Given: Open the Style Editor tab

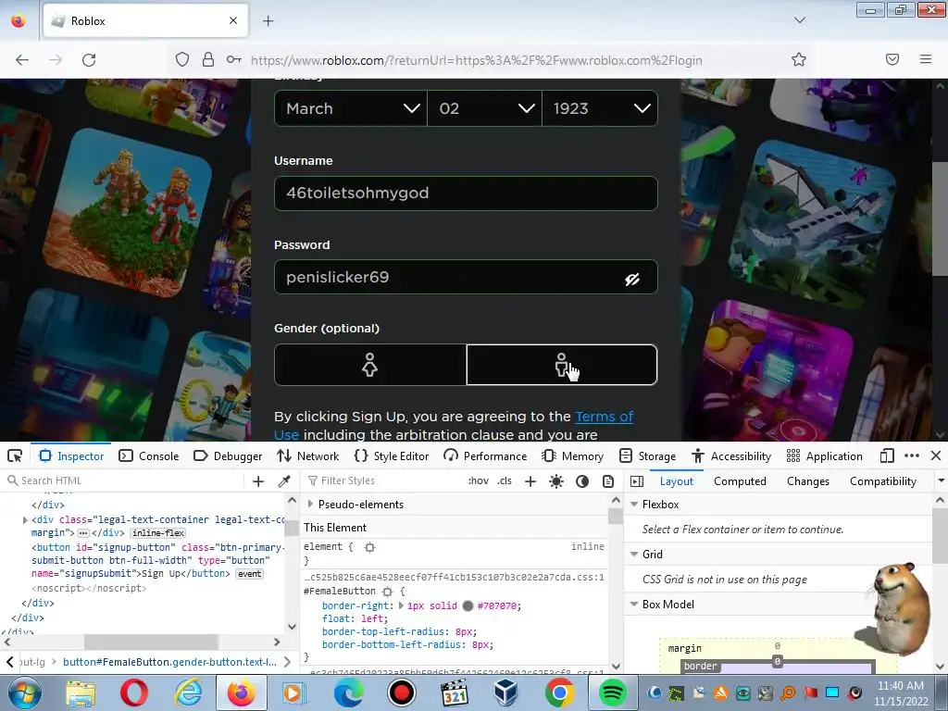Looking at the screenshot, I should coord(392,455).
